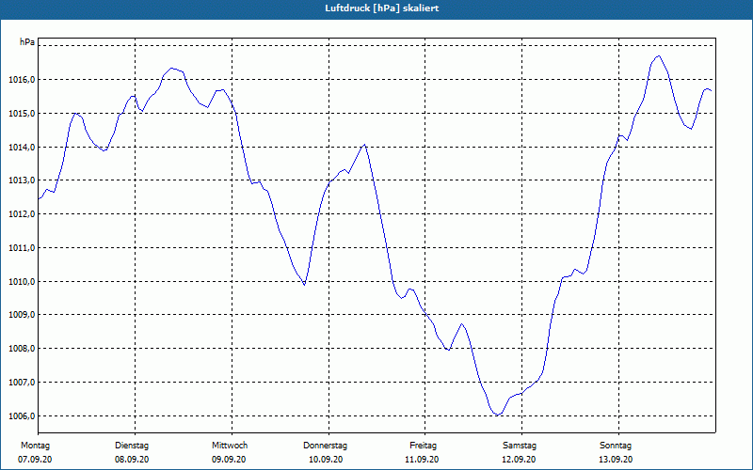Select the 1013,0 y-axis value
753x470 pixels.
coord(22,180)
